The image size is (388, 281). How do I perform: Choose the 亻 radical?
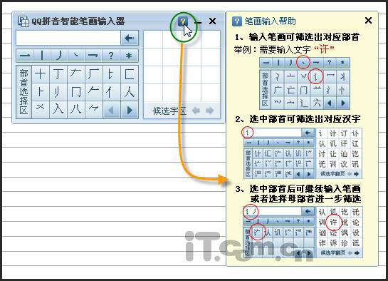click(111, 92)
